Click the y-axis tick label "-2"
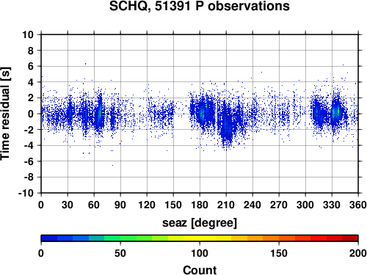The image size is (367, 275). [x=29, y=130]
